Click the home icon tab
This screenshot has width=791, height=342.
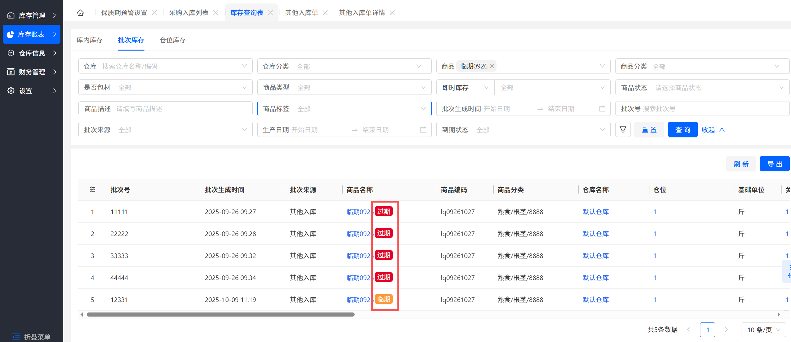(x=81, y=13)
